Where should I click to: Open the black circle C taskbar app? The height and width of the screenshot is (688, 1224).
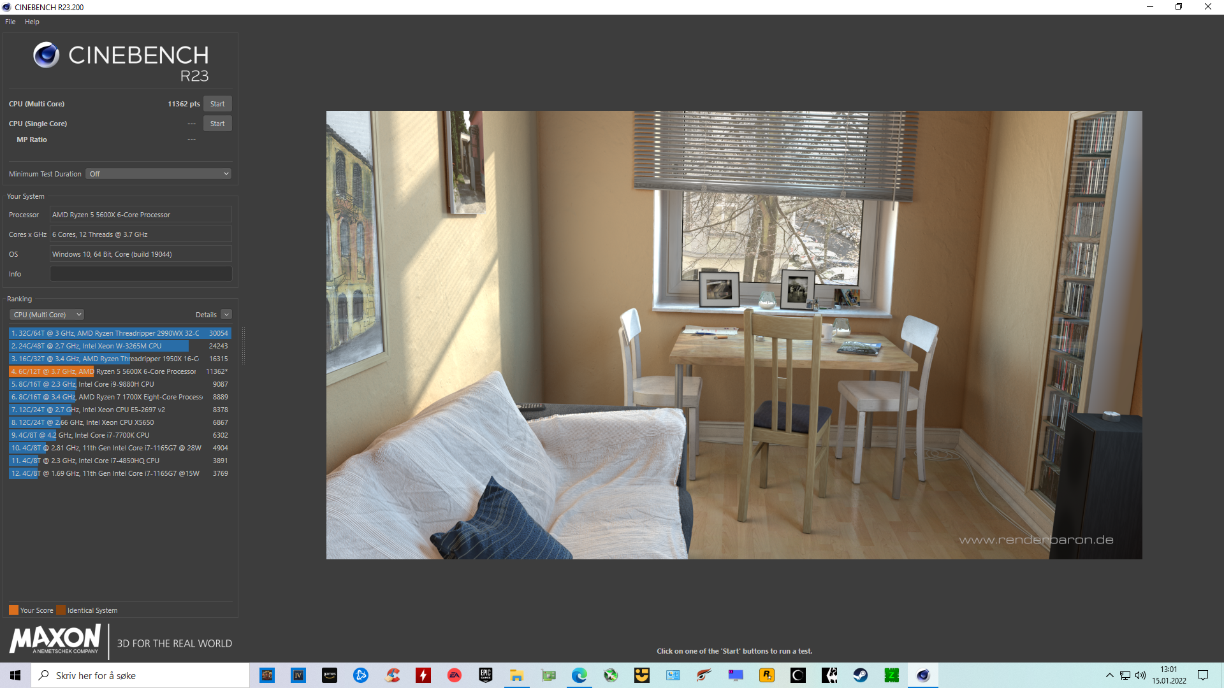click(x=798, y=675)
